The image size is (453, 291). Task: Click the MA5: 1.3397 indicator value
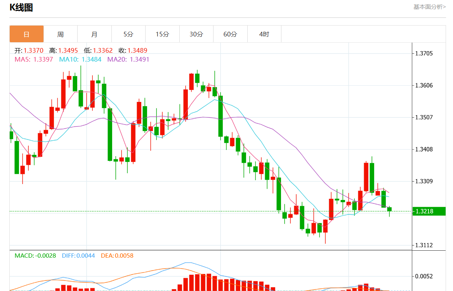34,59
